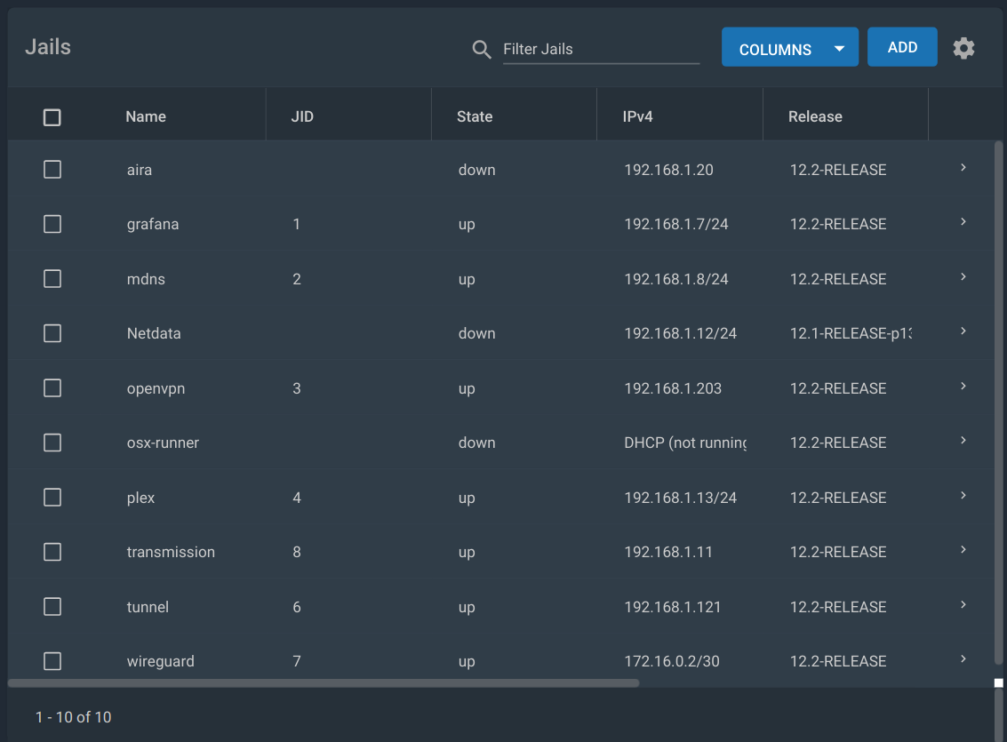
Task: Select the tunnel jail name
Action: (148, 607)
